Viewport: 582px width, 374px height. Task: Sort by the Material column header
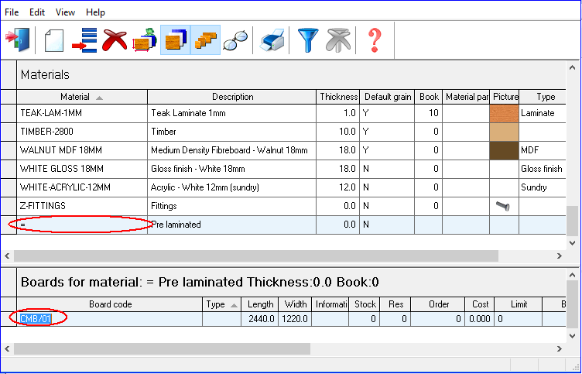81,97
